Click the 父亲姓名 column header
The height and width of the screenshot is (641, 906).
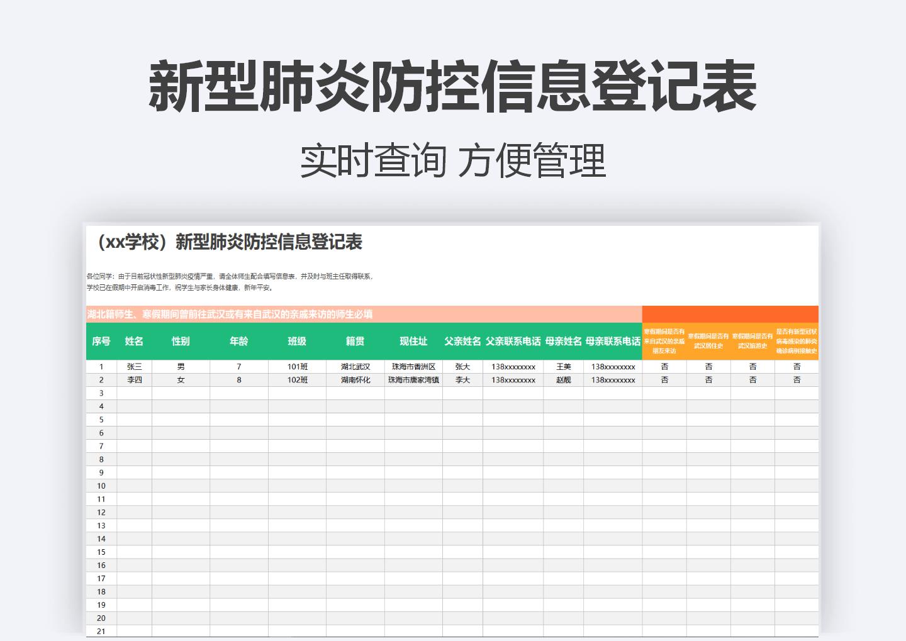(x=462, y=342)
